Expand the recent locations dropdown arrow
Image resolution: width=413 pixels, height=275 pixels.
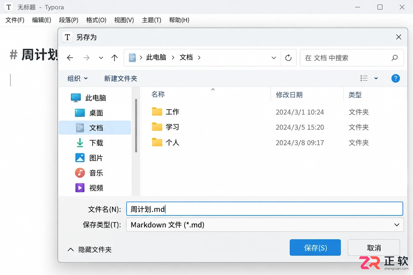pos(101,58)
